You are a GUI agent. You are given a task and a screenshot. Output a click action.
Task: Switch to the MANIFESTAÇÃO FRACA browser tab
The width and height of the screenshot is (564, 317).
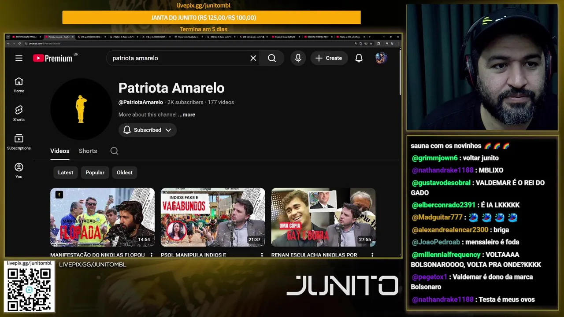click(26, 37)
